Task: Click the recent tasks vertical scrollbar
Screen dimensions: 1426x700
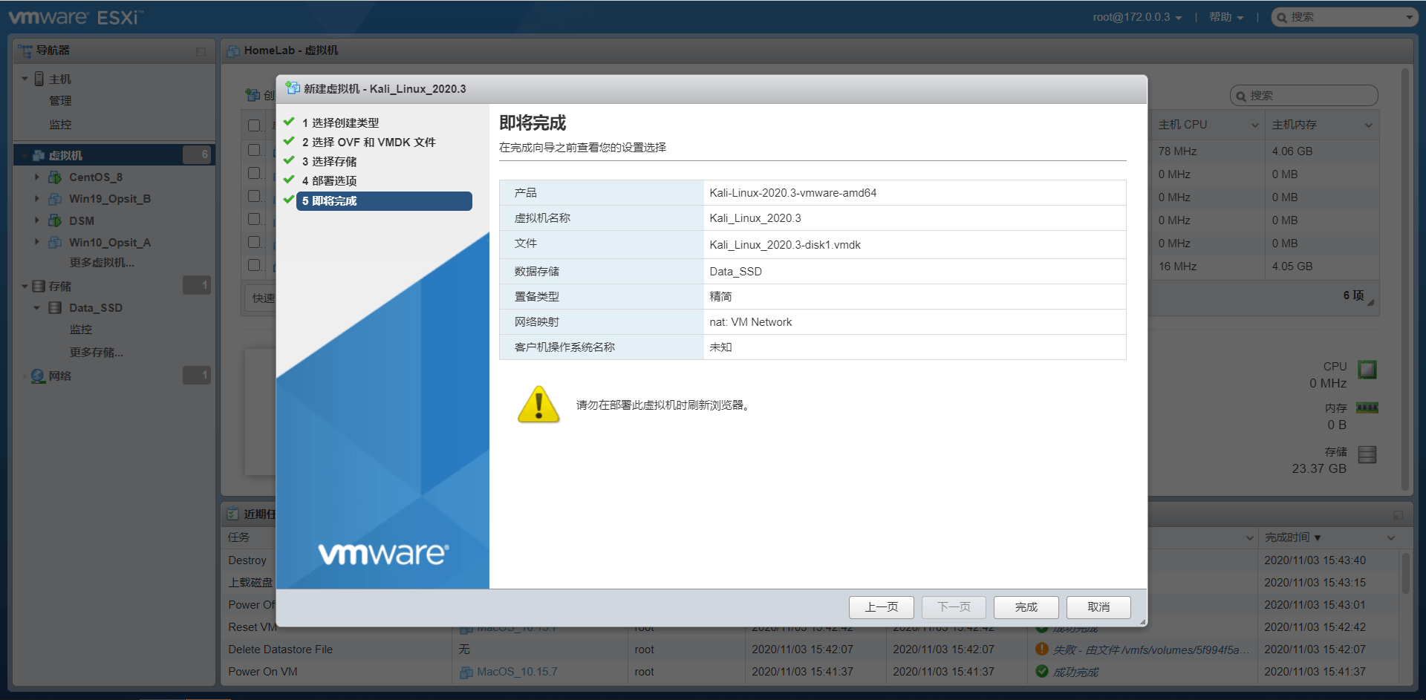Action: tap(1405, 572)
